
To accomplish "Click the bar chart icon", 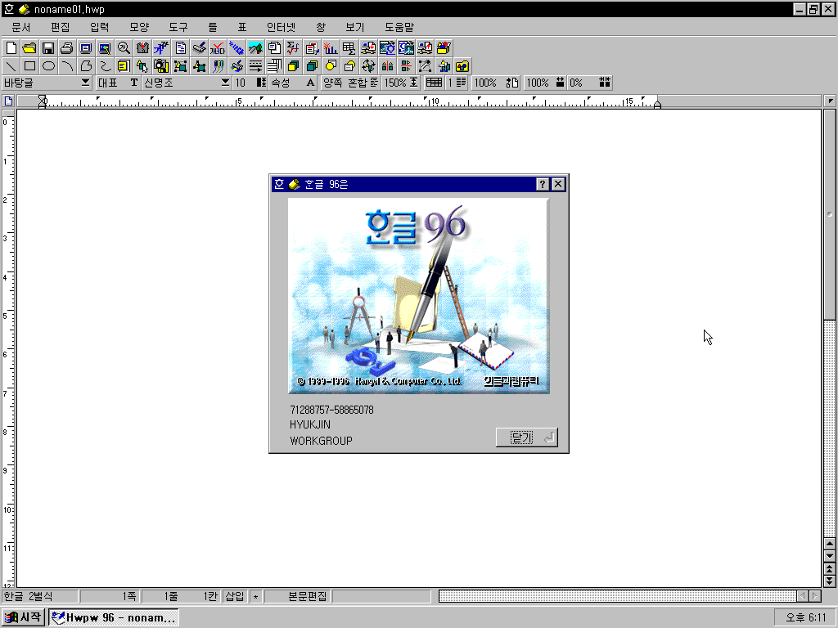I will (x=331, y=48).
